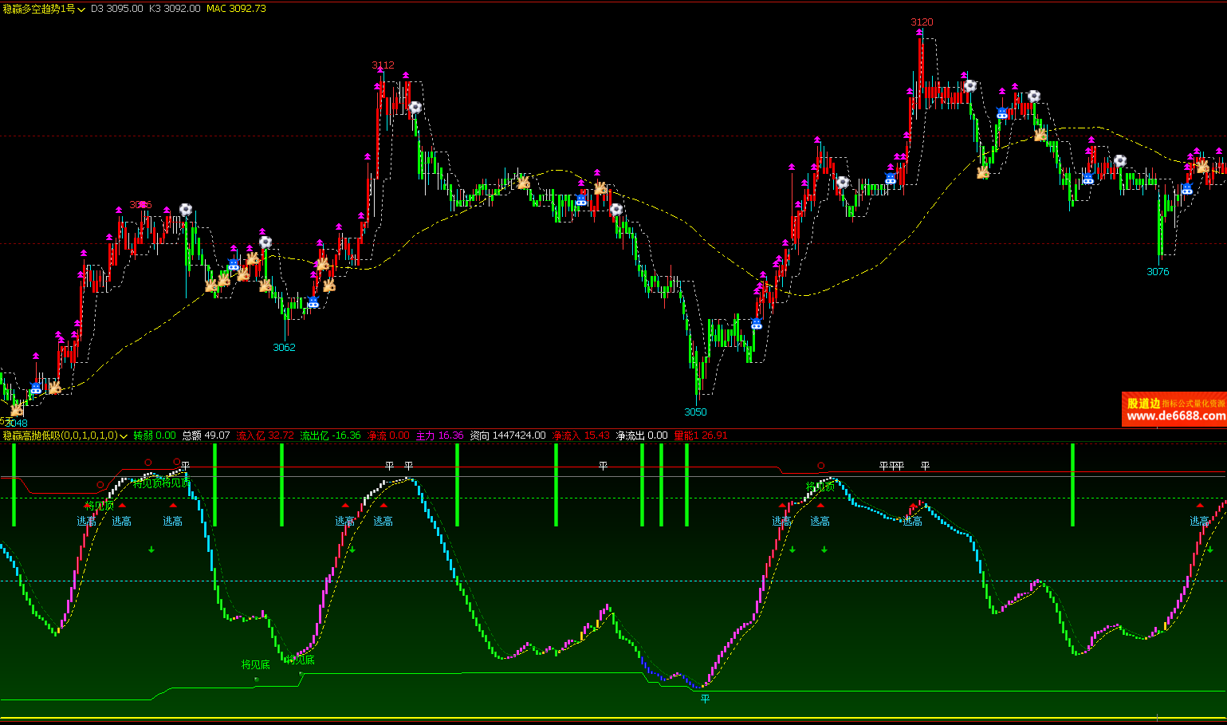The width and height of the screenshot is (1227, 725).
Task: Click the blue bull icon right of 3062 low
Action: point(313,301)
